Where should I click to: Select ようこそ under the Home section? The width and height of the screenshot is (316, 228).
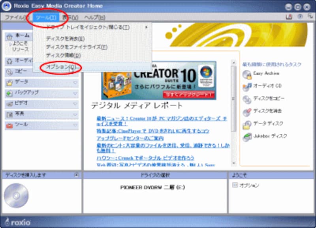tap(20, 43)
